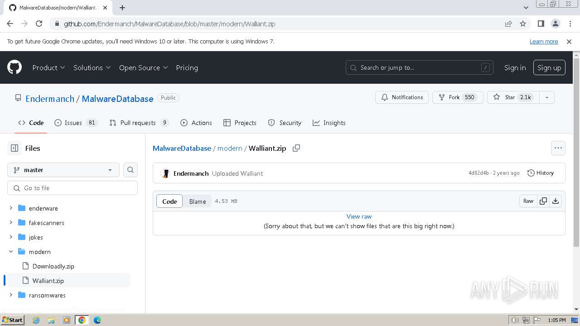Download the raw file icon
The image size is (580, 326).
pyautogui.click(x=556, y=201)
